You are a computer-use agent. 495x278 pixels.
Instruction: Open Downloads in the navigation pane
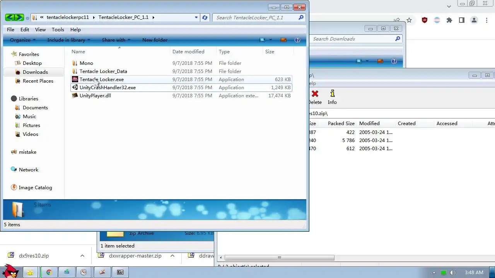click(x=35, y=72)
